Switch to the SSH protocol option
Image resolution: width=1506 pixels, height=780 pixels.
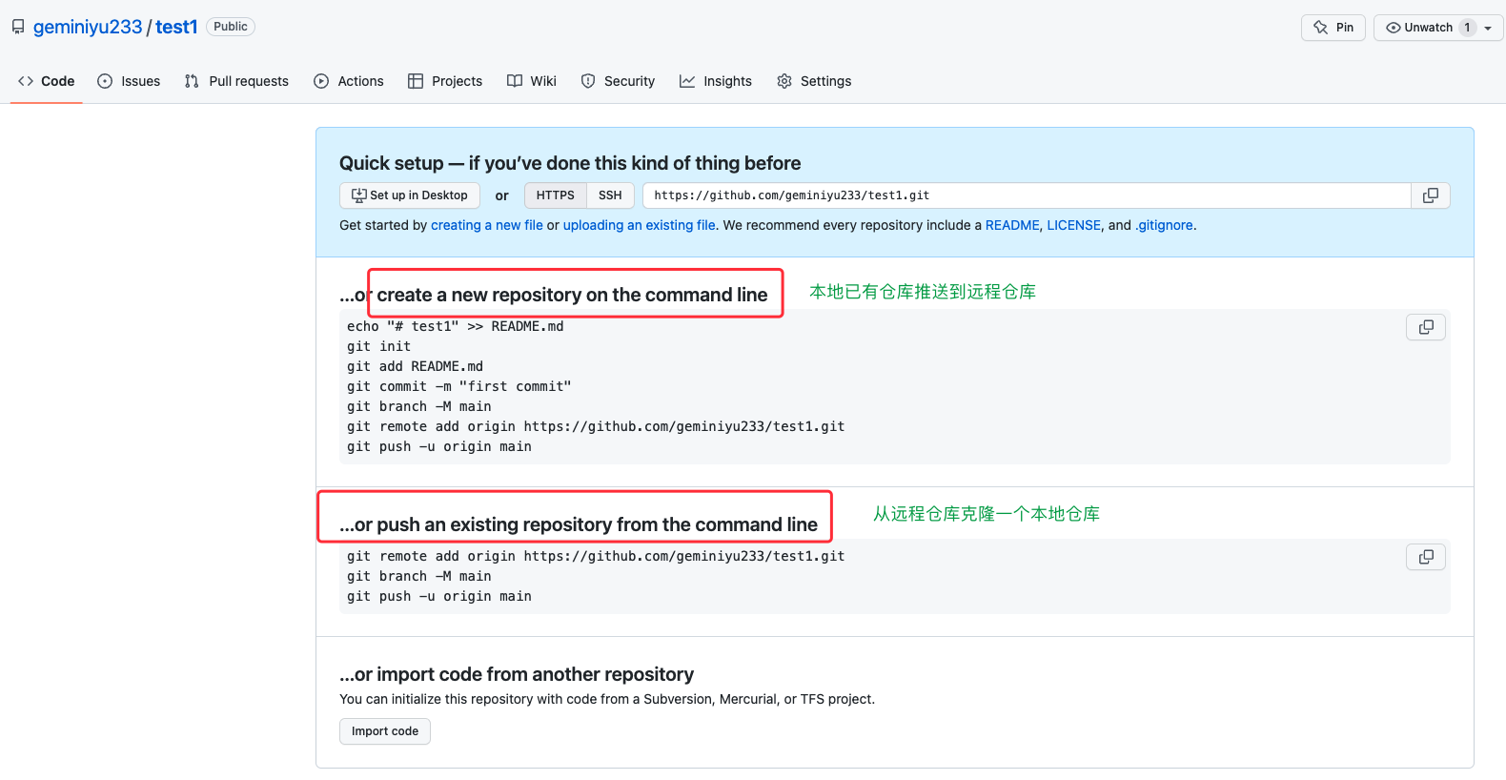(x=610, y=195)
